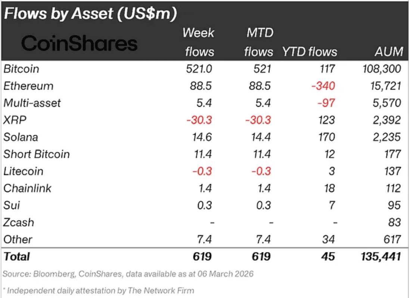Screen dimensions: 410x298
Task: Select the MTD flows column header
Action: [x=258, y=42]
